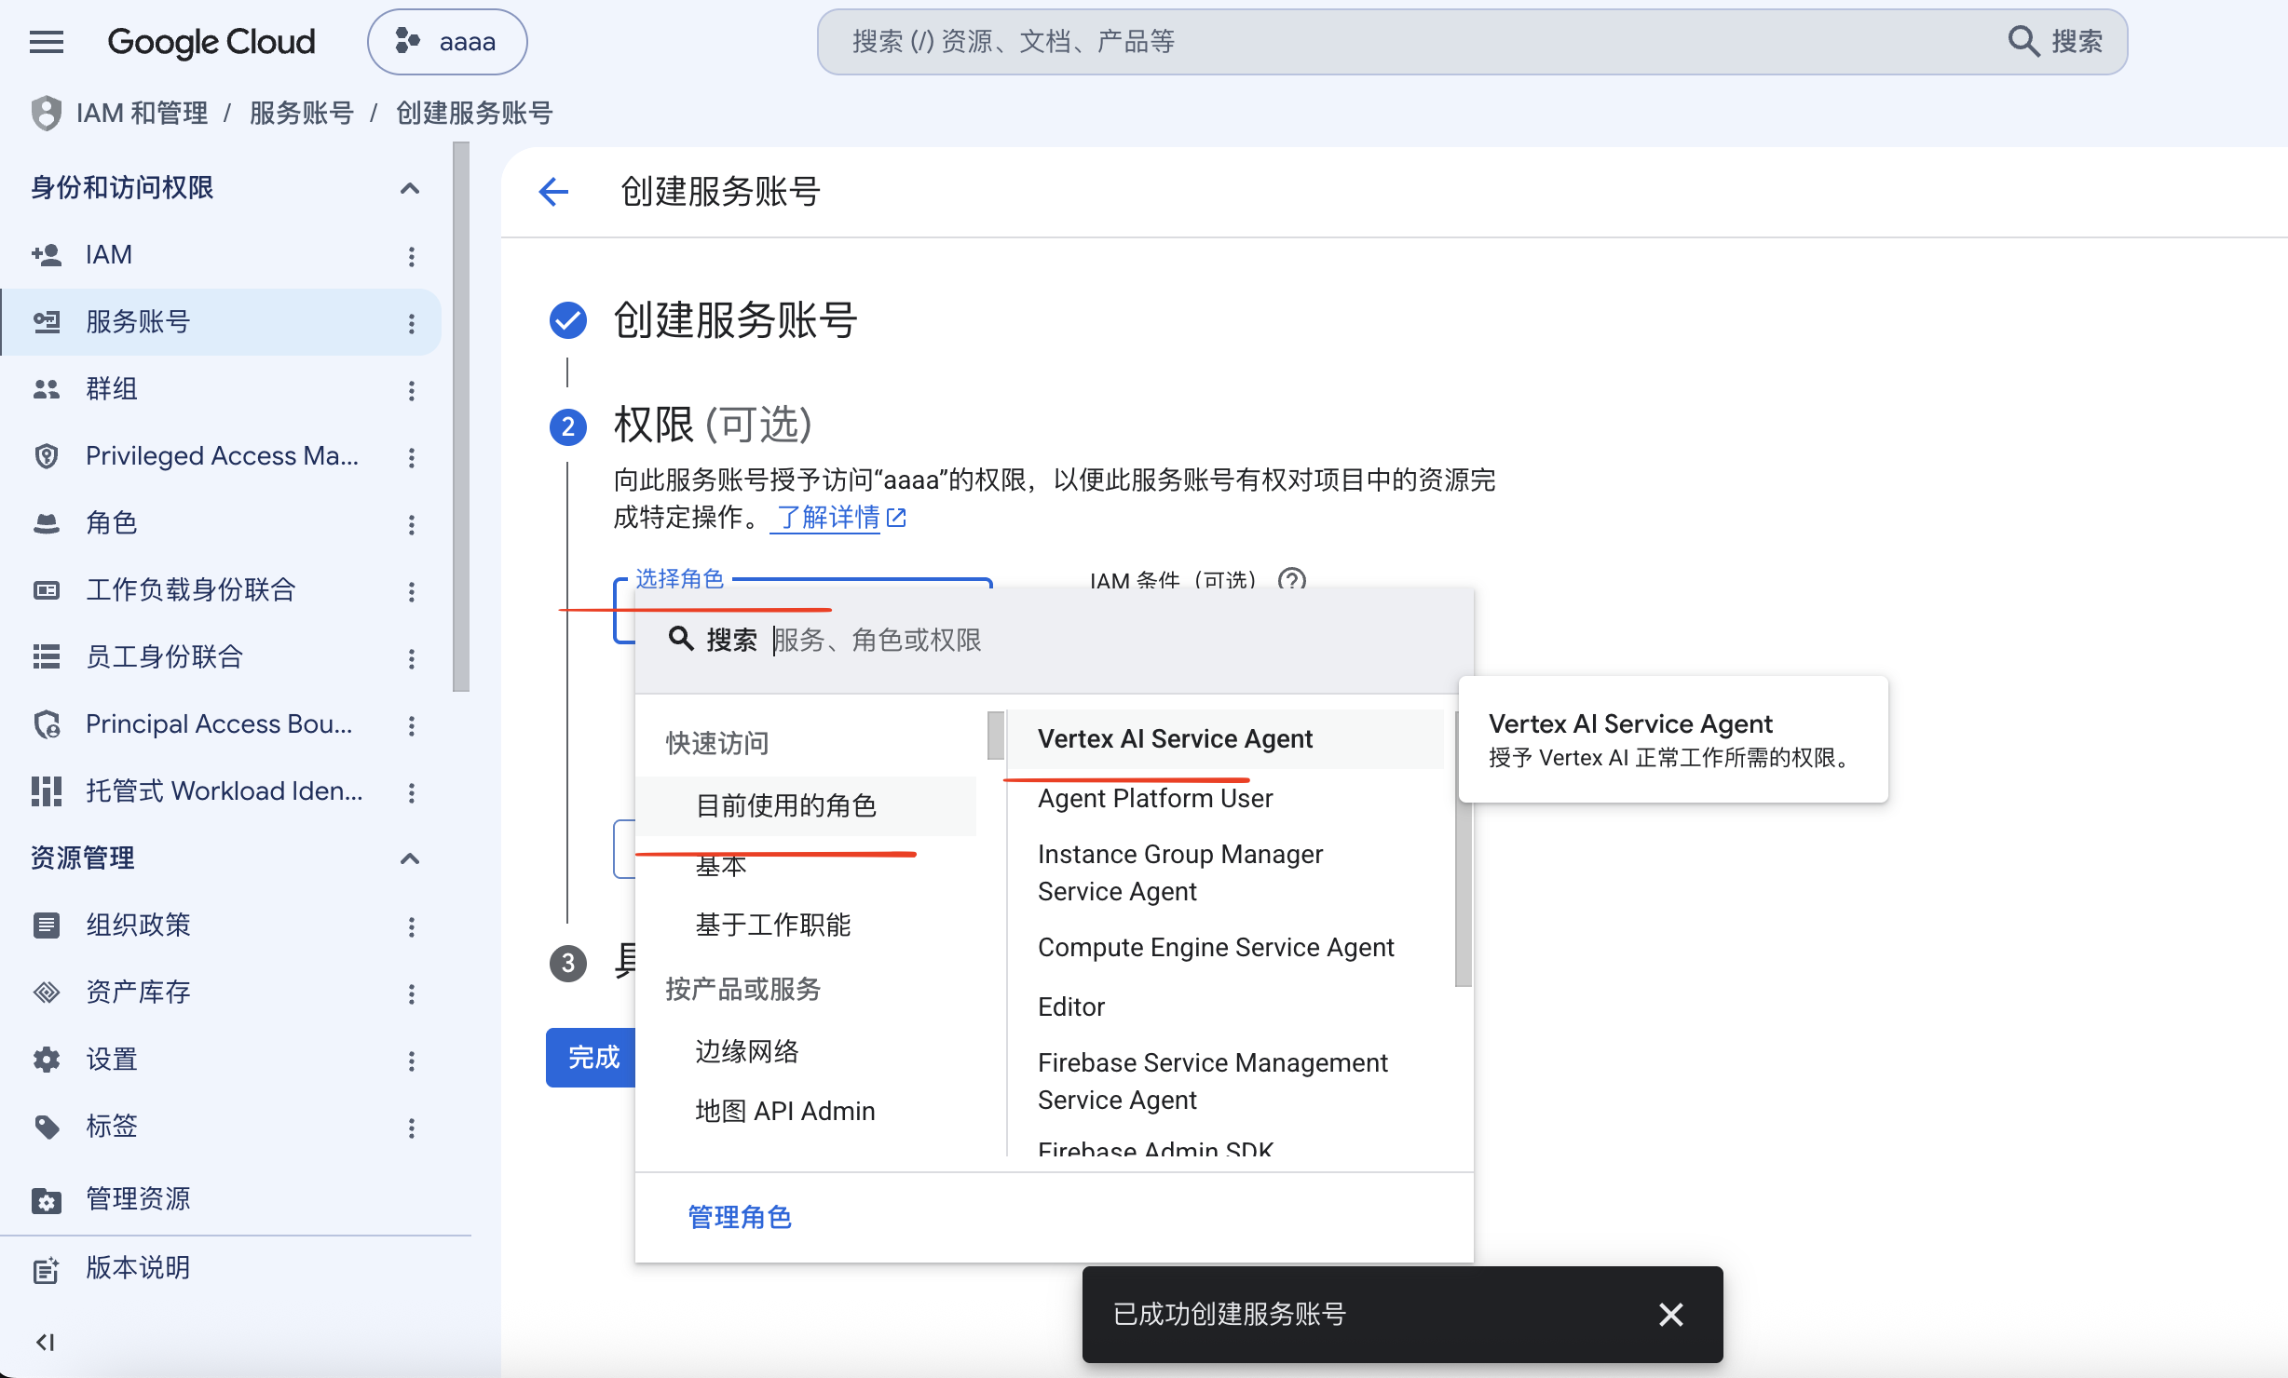Click the 托管式 Workload Identity icon
This screenshot has width=2288, height=1378.
coord(47,791)
